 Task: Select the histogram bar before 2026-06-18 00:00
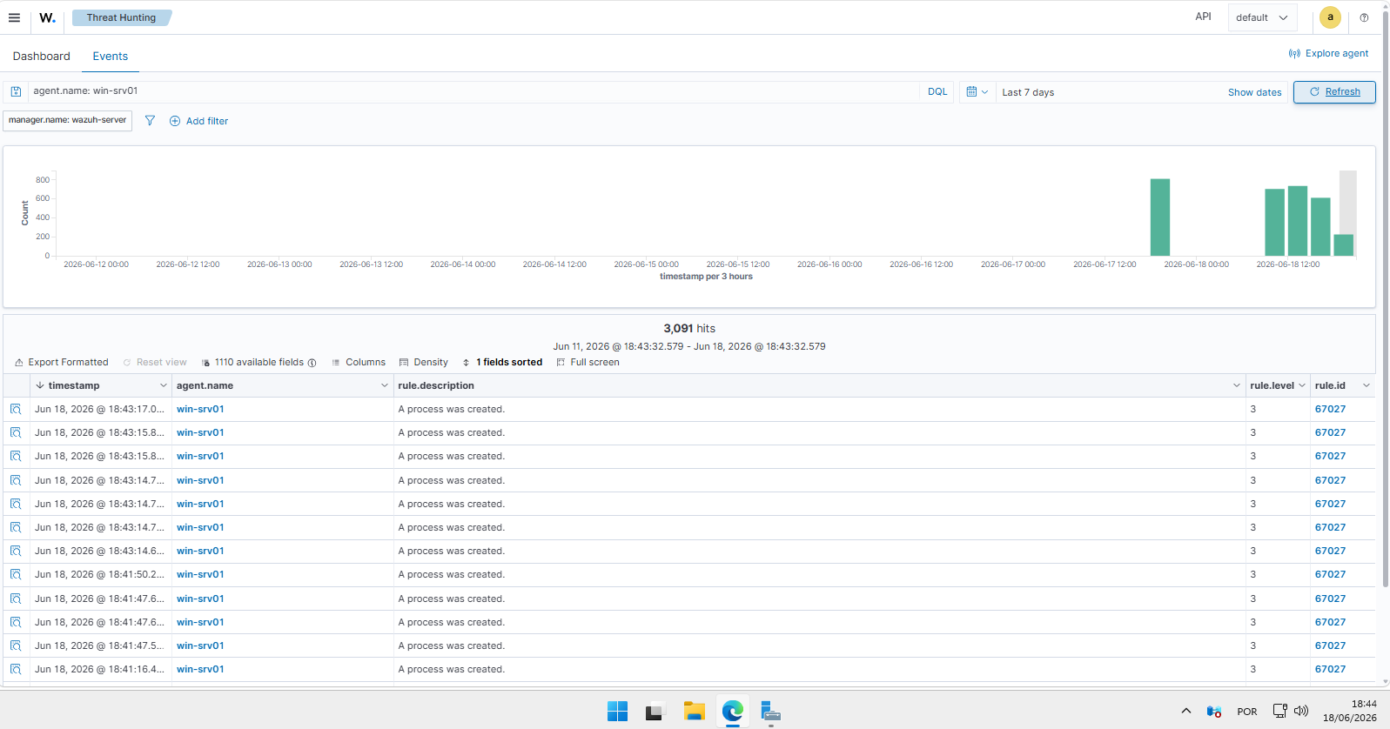coord(1159,217)
